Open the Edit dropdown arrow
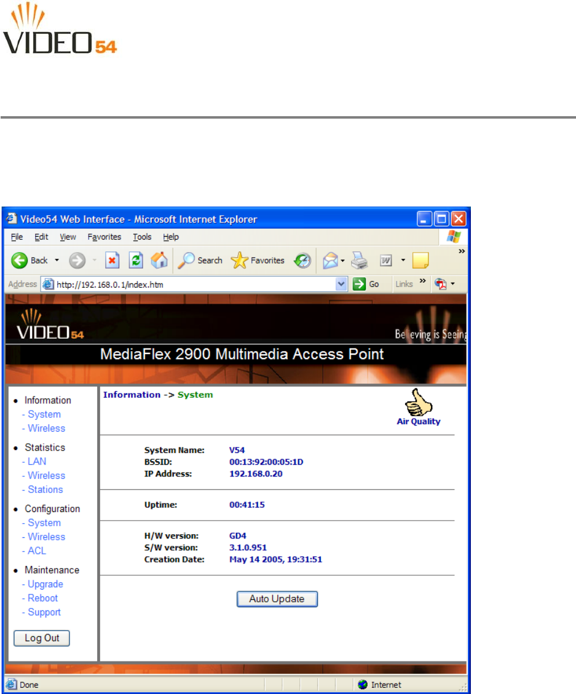 pos(403,260)
